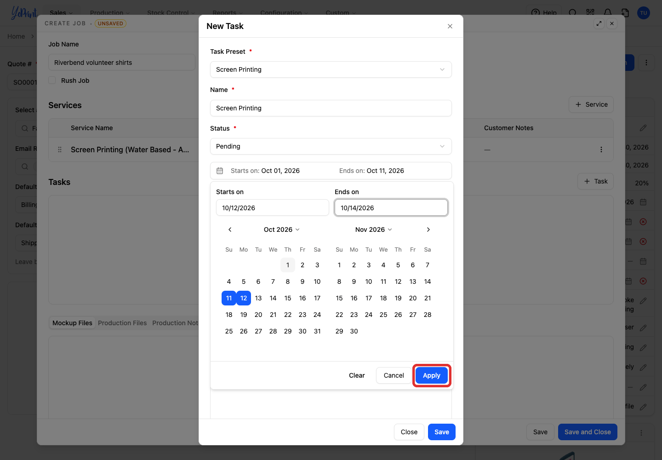
Task: Go to next month with right arrow
Action: coord(428,230)
